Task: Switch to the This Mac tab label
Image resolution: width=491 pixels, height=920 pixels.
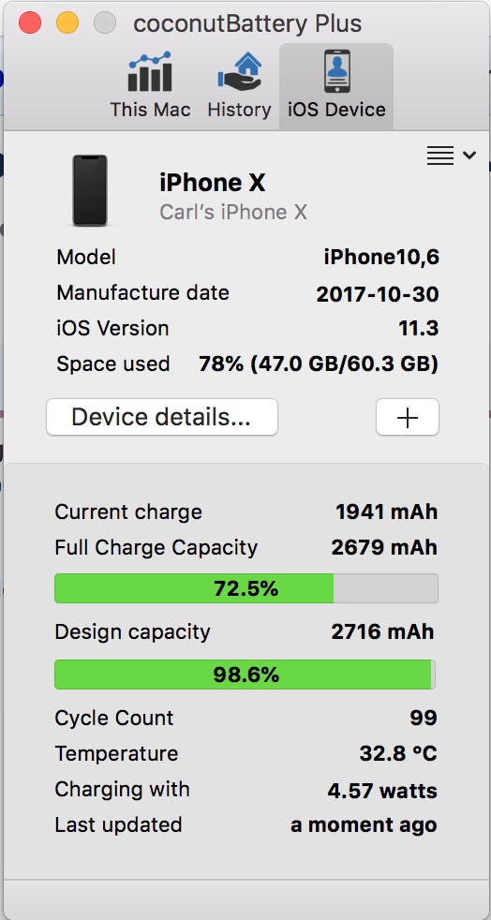Action: 150,110
